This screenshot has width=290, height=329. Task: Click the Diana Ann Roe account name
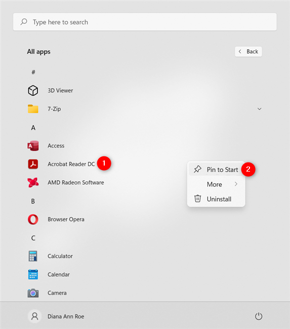point(66,316)
